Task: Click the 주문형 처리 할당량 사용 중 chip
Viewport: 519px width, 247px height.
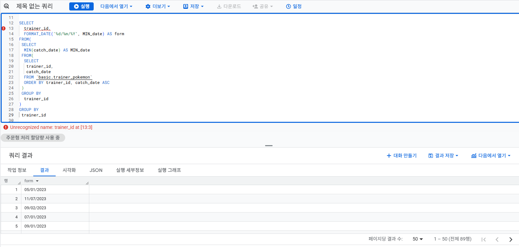Action: click(x=33, y=138)
